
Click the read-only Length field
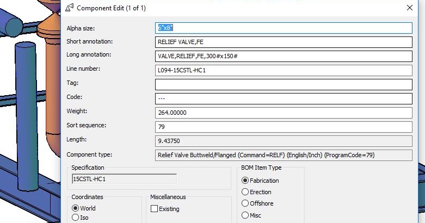point(283,141)
